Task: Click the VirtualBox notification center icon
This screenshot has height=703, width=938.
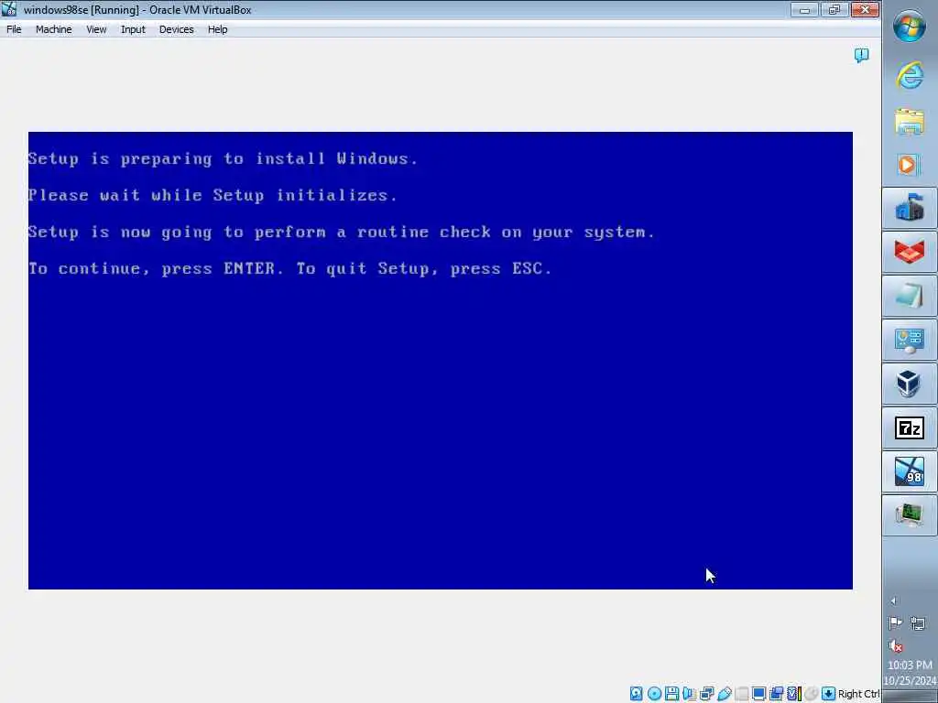Action: point(861,55)
